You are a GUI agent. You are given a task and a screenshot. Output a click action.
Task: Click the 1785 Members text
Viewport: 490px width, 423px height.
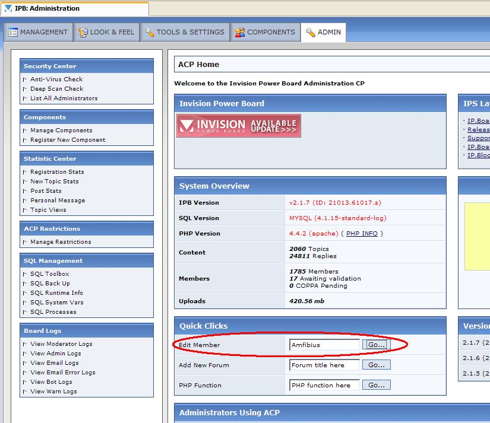click(314, 271)
